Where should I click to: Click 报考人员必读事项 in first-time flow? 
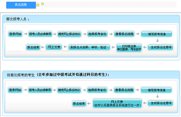coord(40,34)
